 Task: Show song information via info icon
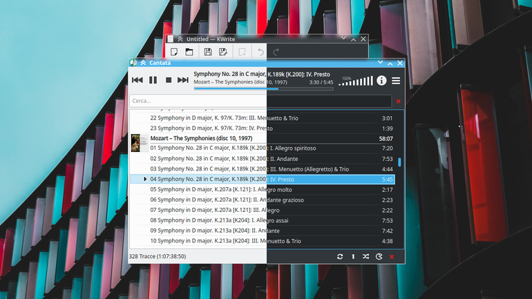coord(381,81)
